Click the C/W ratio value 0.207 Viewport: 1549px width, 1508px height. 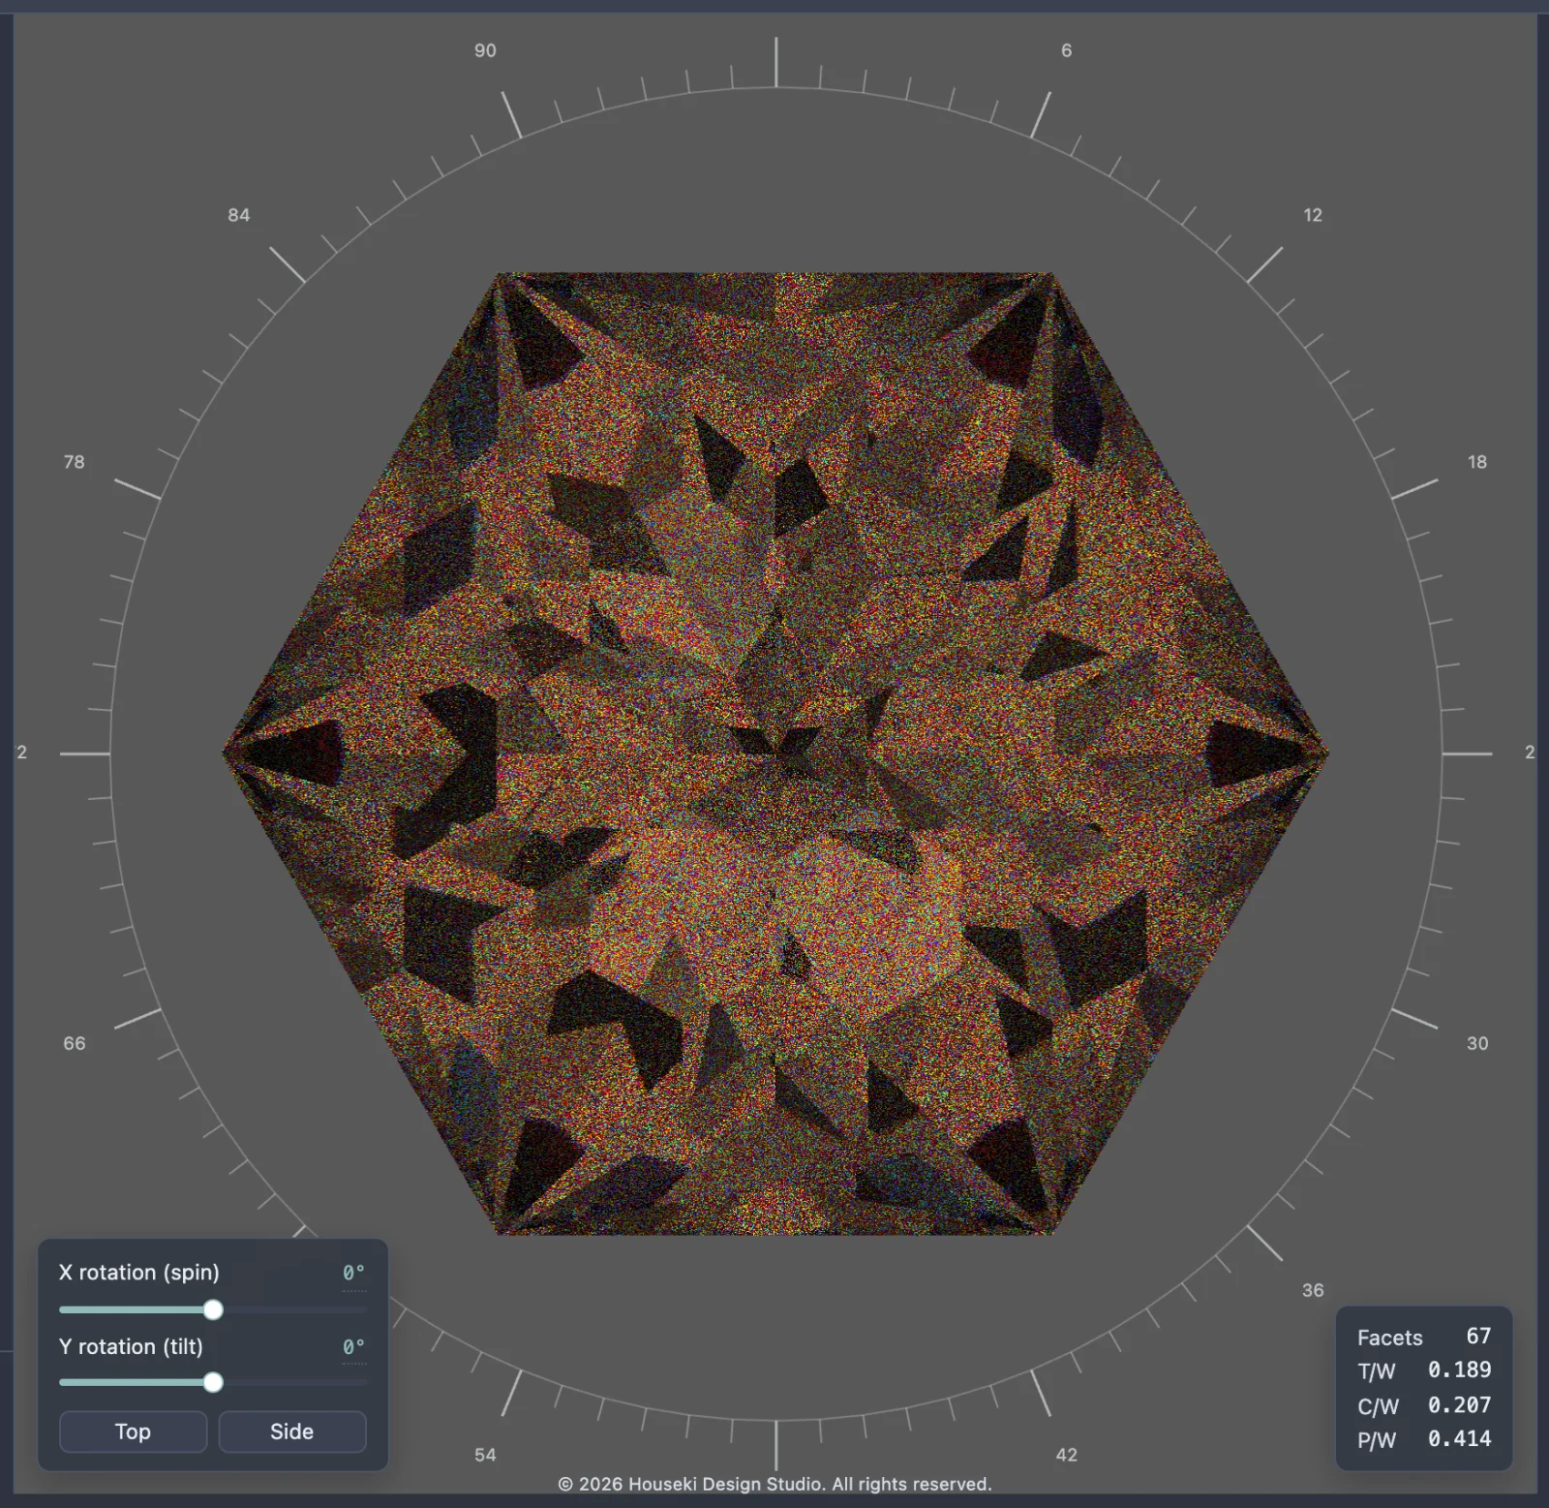coord(1460,1404)
